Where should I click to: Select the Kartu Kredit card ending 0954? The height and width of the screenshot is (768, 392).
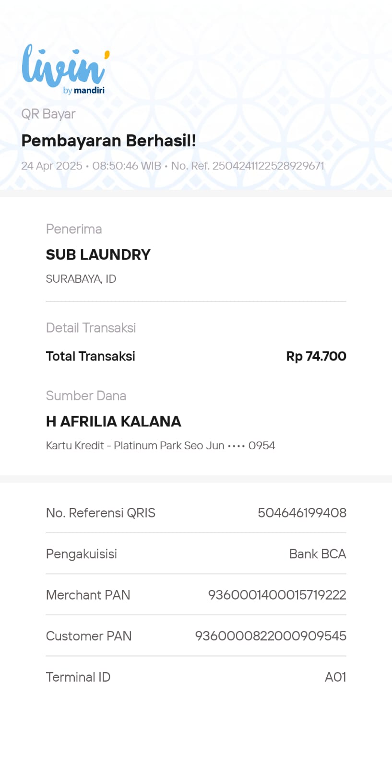pos(160,445)
